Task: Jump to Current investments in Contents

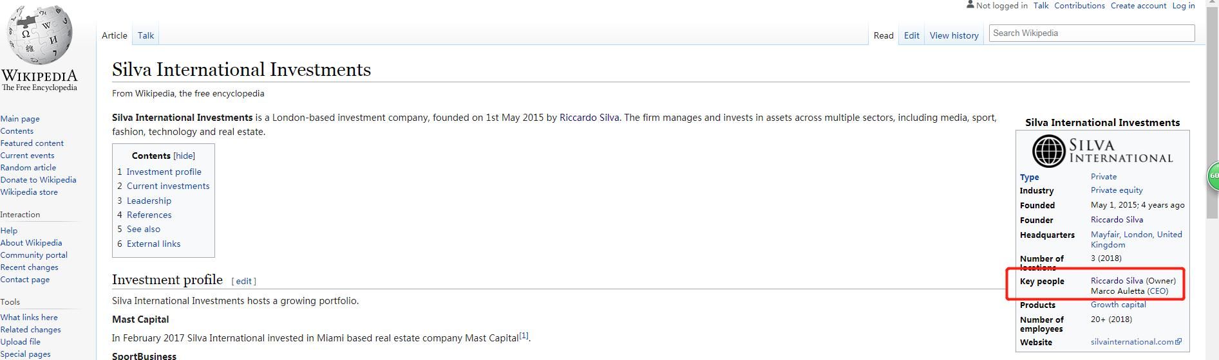Action: (x=167, y=186)
